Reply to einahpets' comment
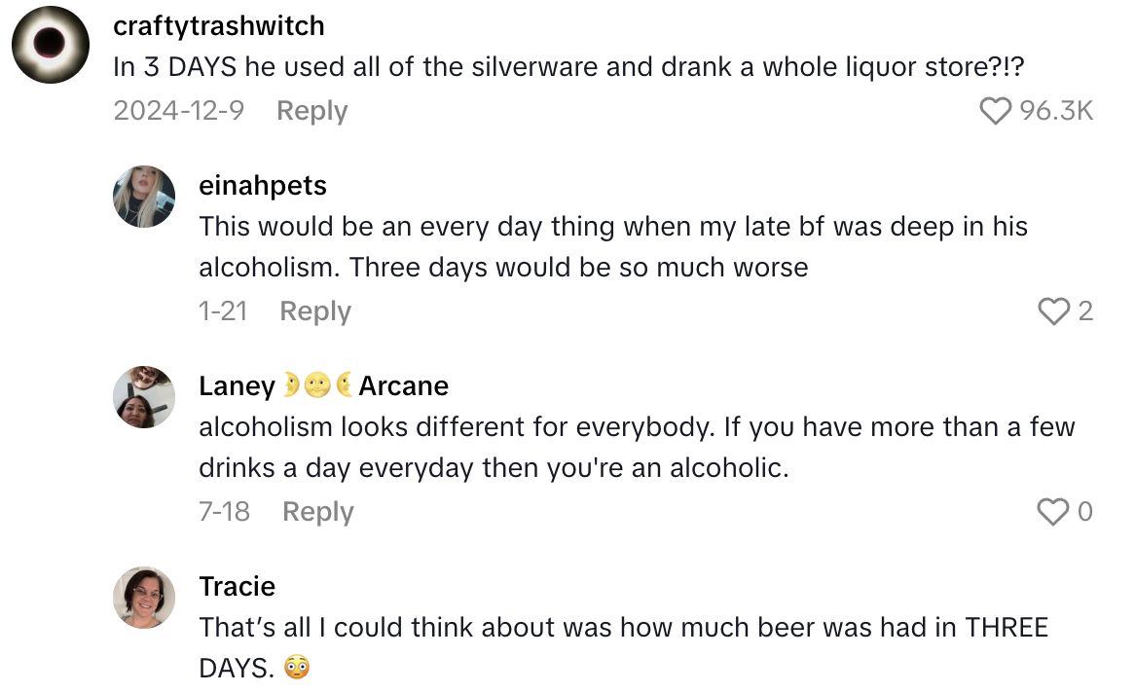 (x=314, y=311)
